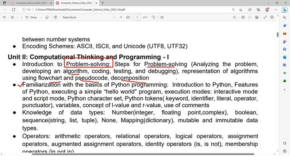
Task: Open sidebar Microsoft 365 icon
Action: coord(285,49)
